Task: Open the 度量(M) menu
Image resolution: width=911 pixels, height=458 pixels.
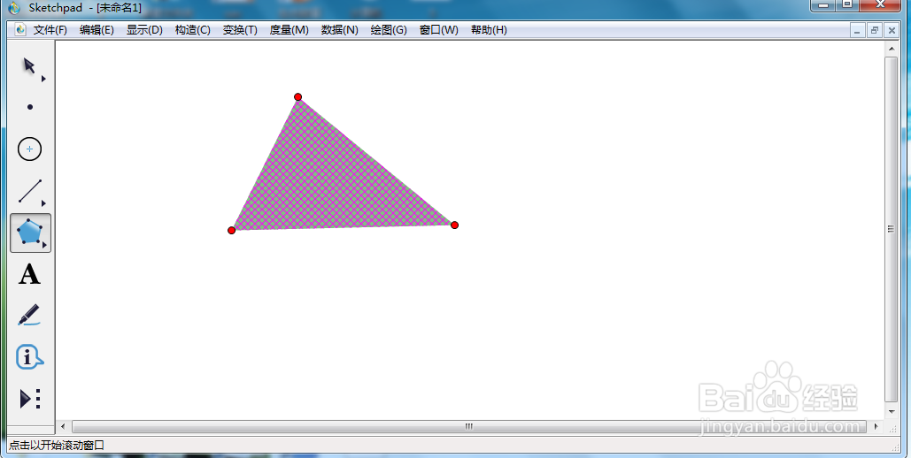Action: 289,29
